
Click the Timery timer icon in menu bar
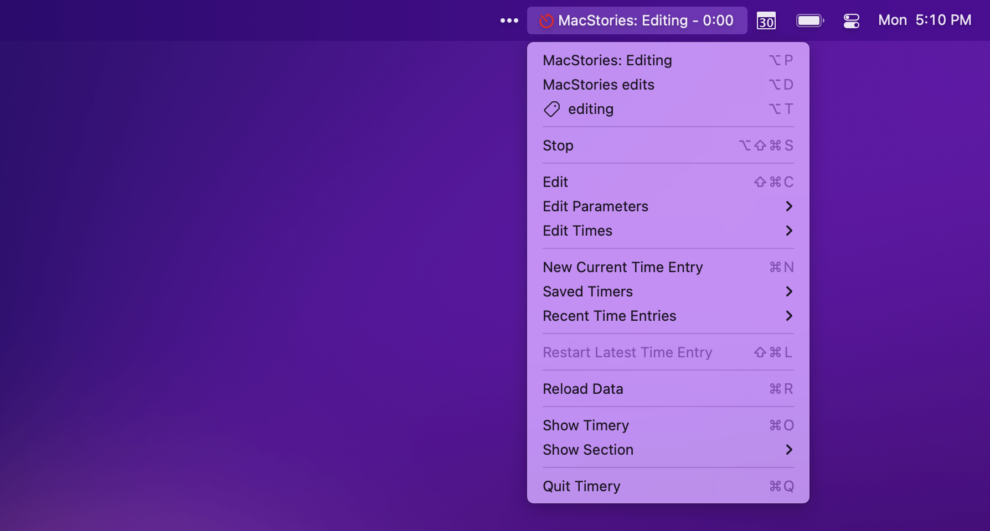pyautogui.click(x=546, y=21)
